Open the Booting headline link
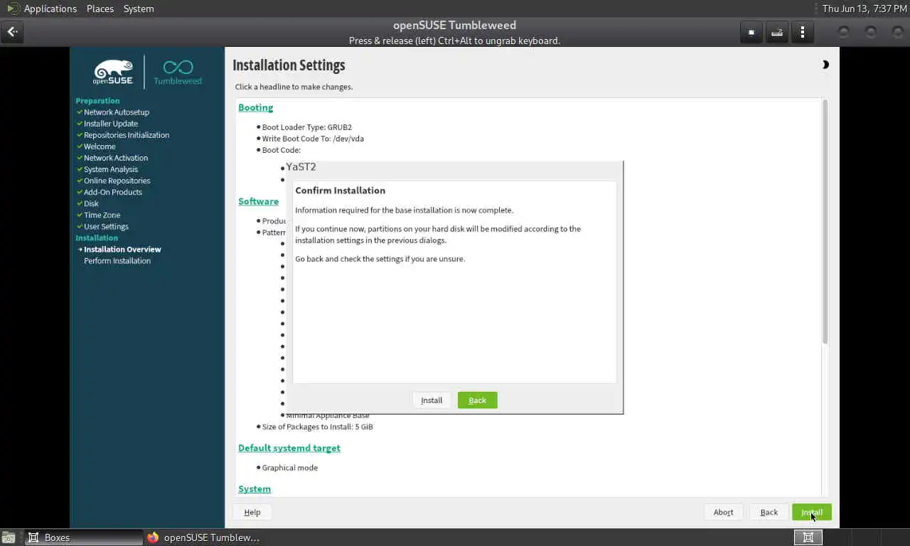The width and height of the screenshot is (910, 546). point(255,107)
